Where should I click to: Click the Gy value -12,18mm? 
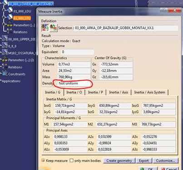coord(116,71)
